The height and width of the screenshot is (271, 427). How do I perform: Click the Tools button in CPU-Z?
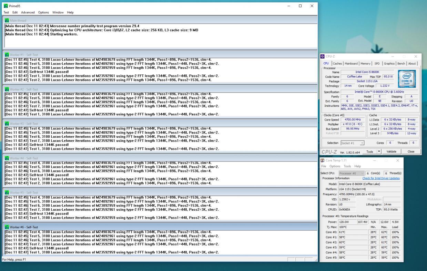[369, 152]
